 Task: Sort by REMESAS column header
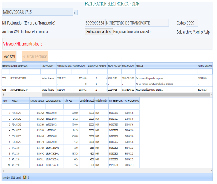coord(103,66)
